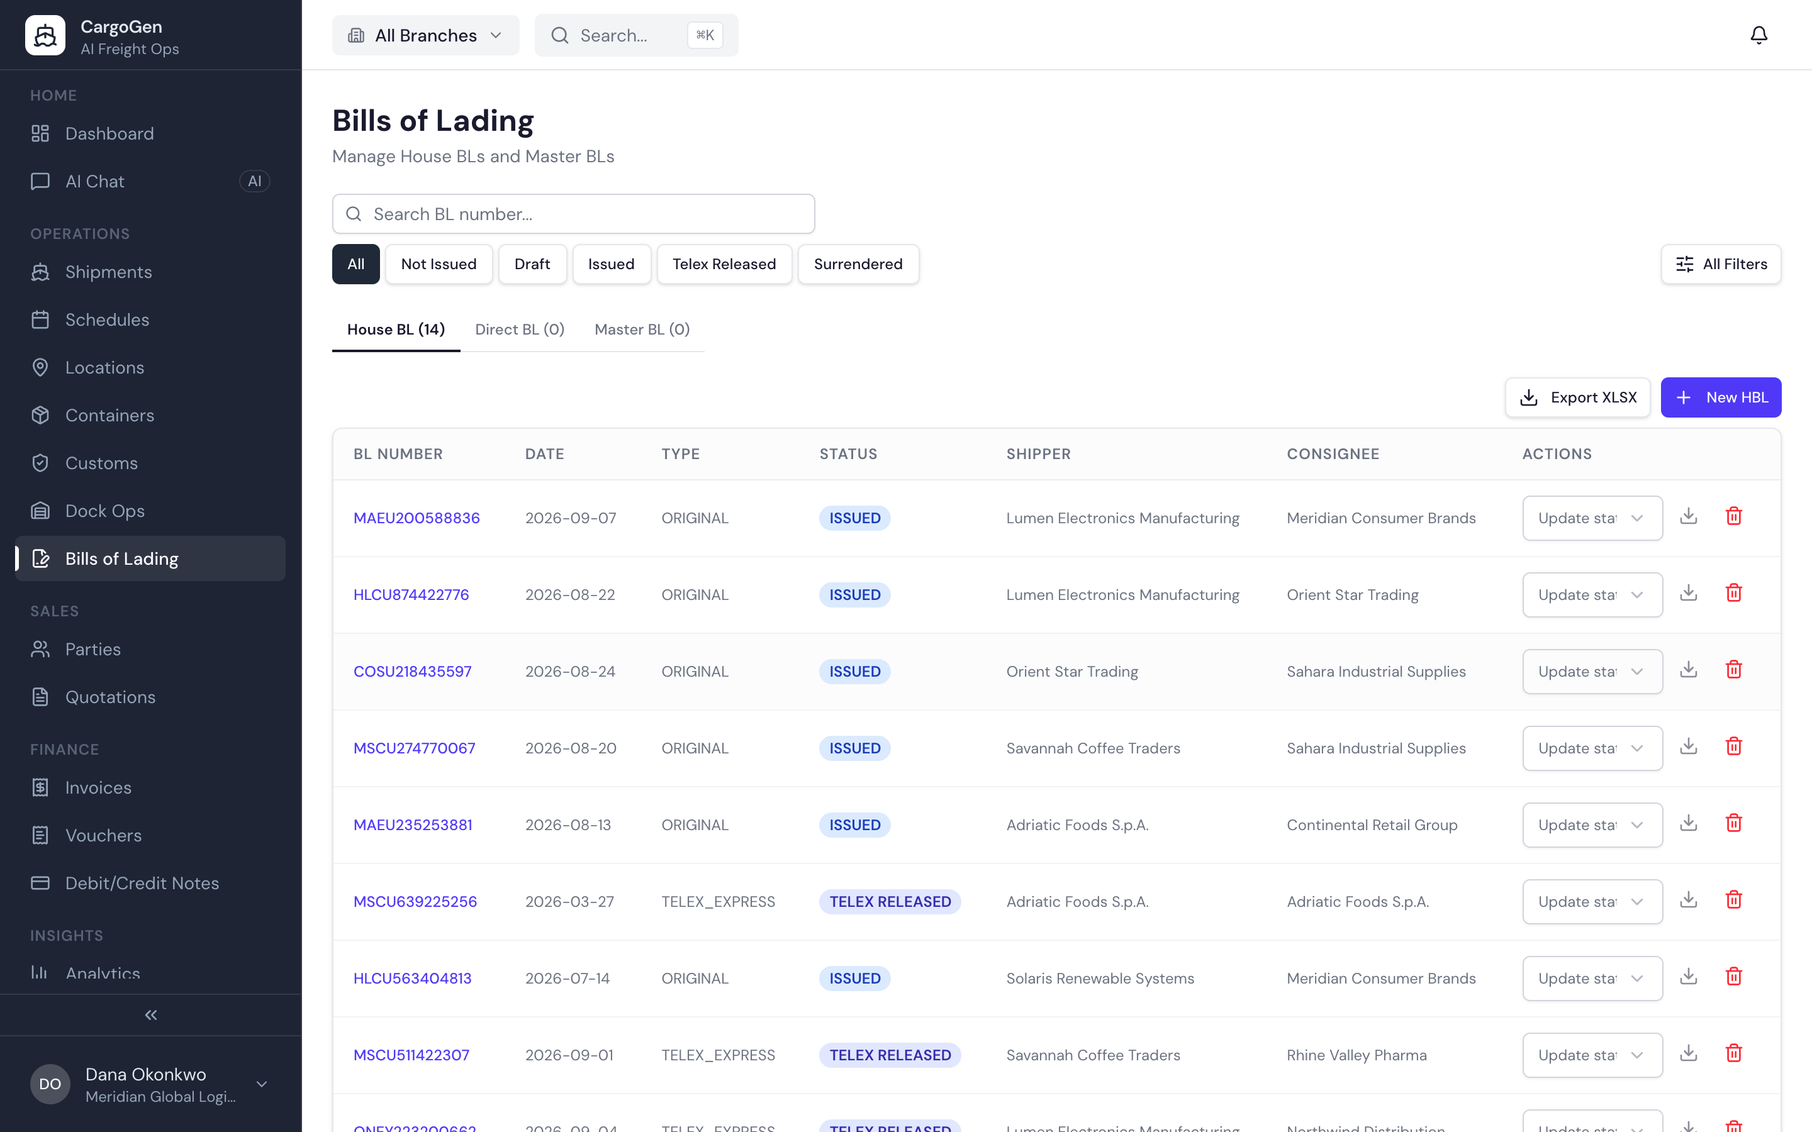Delete the COSU218435597 row
Screen dimensions: 1812x1132
[x=1733, y=670]
